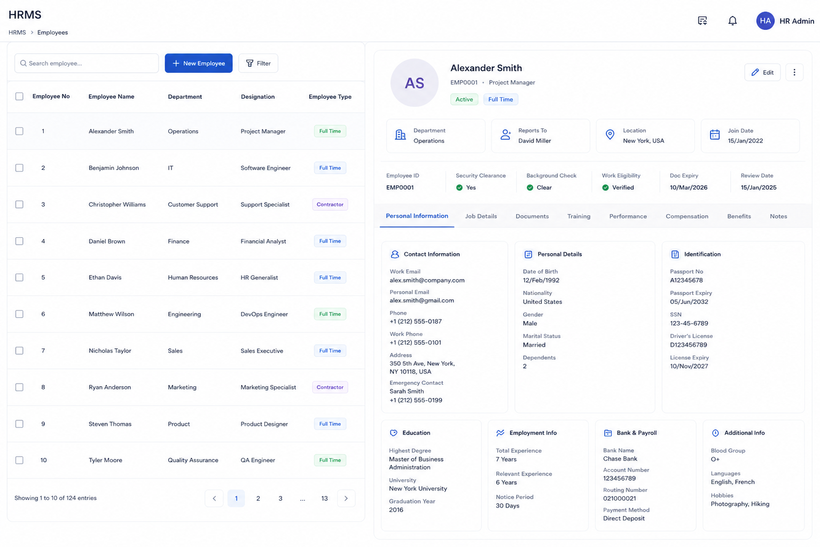The image size is (820, 547).
Task: Open the Compensation tab
Action: click(x=687, y=216)
